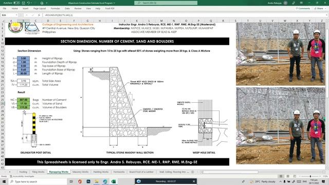Open the Windows Start menu

click(x=4, y=181)
